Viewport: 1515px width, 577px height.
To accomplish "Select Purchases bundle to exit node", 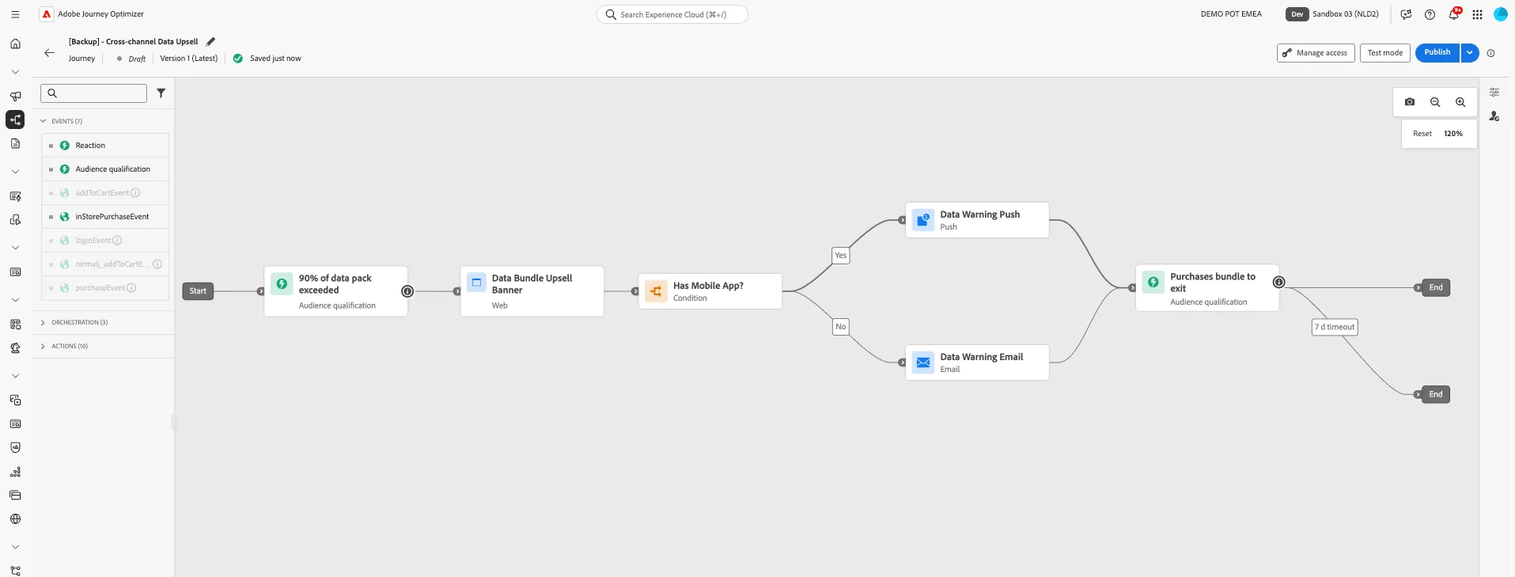I will (x=1207, y=288).
